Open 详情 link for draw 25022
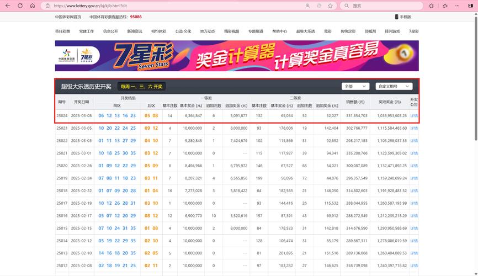This screenshot has height=276, width=478. pos(413,141)
